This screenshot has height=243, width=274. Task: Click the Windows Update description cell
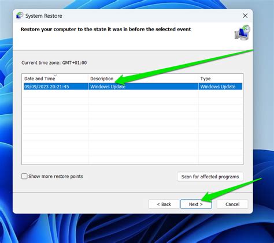click(x=108, y=87)
